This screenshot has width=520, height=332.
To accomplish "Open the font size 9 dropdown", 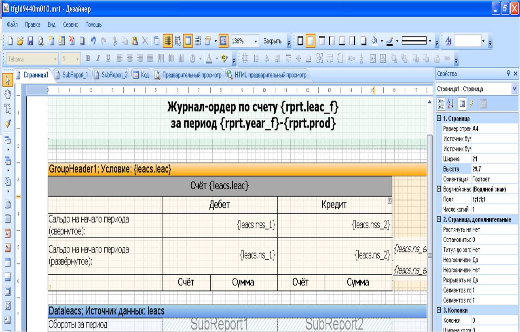I will pyautogui.click(x=77, y=59).
